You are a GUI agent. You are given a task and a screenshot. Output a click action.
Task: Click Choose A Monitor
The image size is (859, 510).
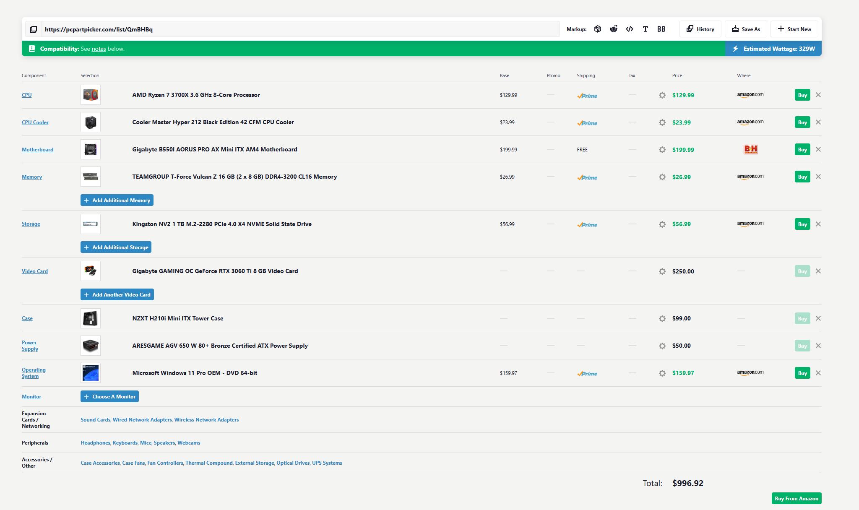[109, 396]
